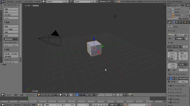Open the Help menu in the top bar

(38, 1)
